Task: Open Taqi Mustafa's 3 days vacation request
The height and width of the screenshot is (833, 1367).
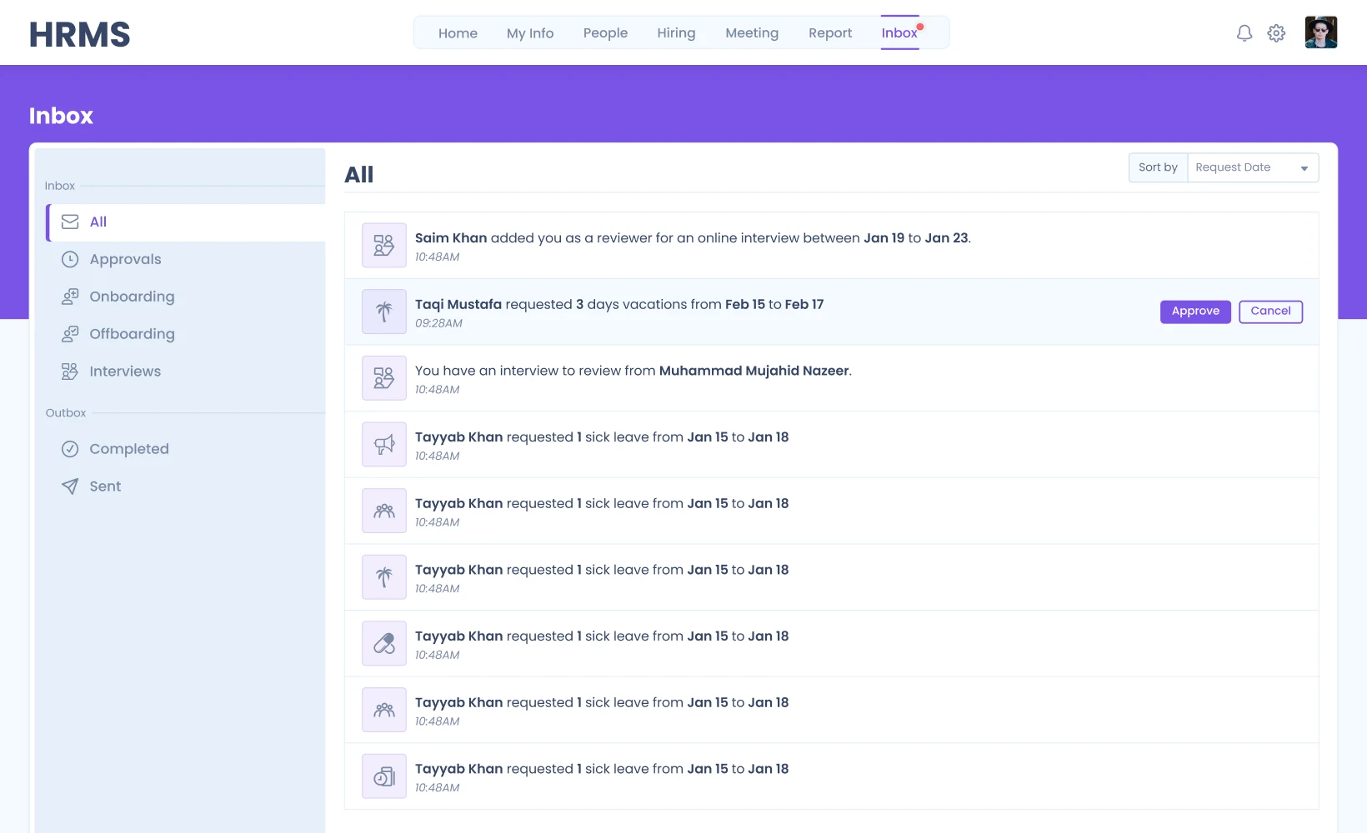Action: [x=831, y=312]
